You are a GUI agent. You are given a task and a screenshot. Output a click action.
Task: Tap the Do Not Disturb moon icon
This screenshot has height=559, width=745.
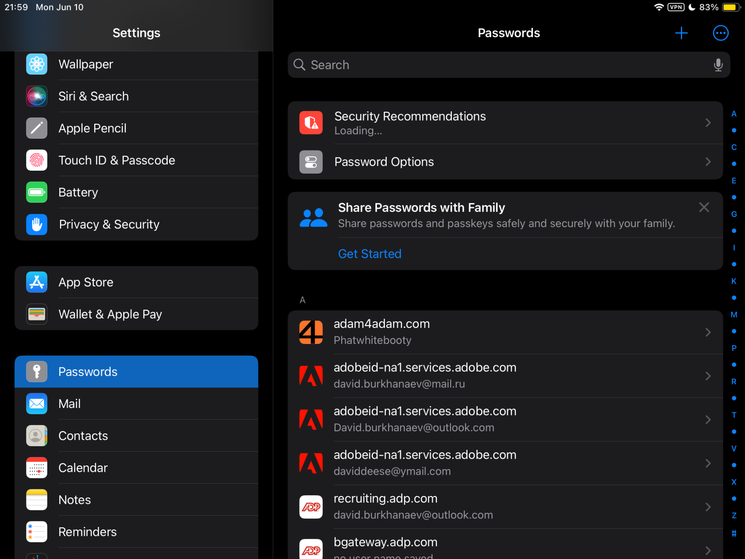click(x=692, y=7)
